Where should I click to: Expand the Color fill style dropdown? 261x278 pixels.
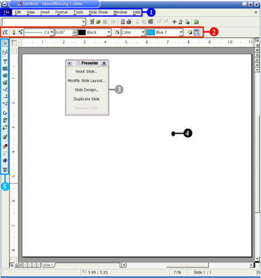(x=143, y=33)
